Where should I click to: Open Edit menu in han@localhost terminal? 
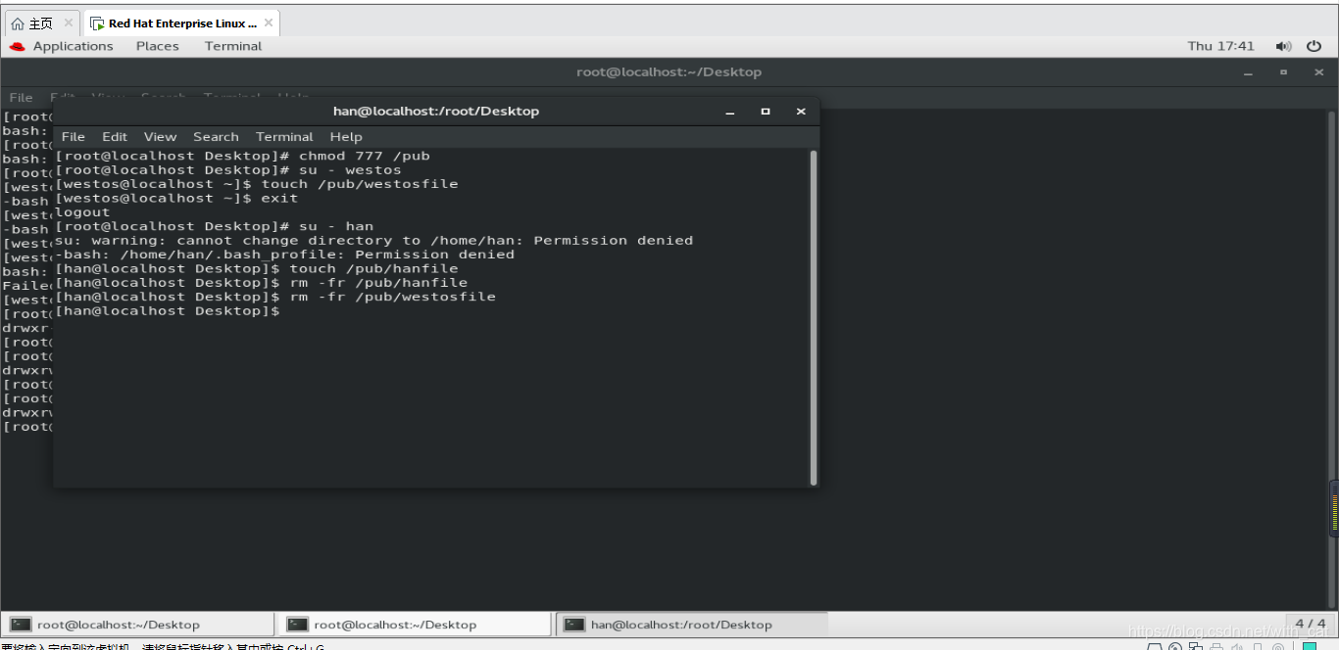[115, 137]
